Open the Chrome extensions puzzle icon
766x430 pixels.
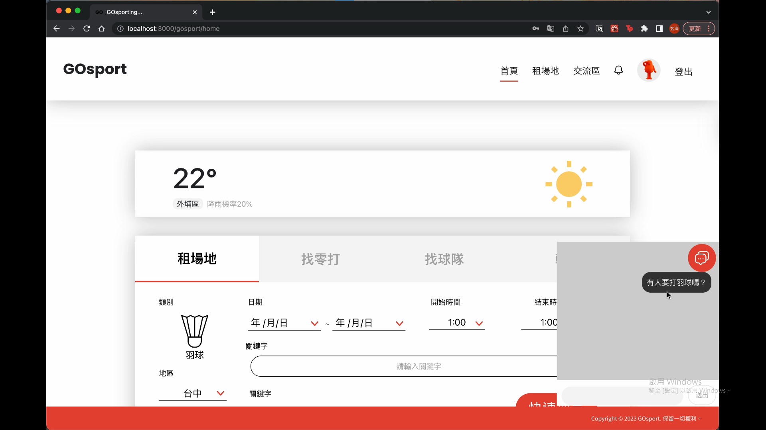click(x=644, y=29)
